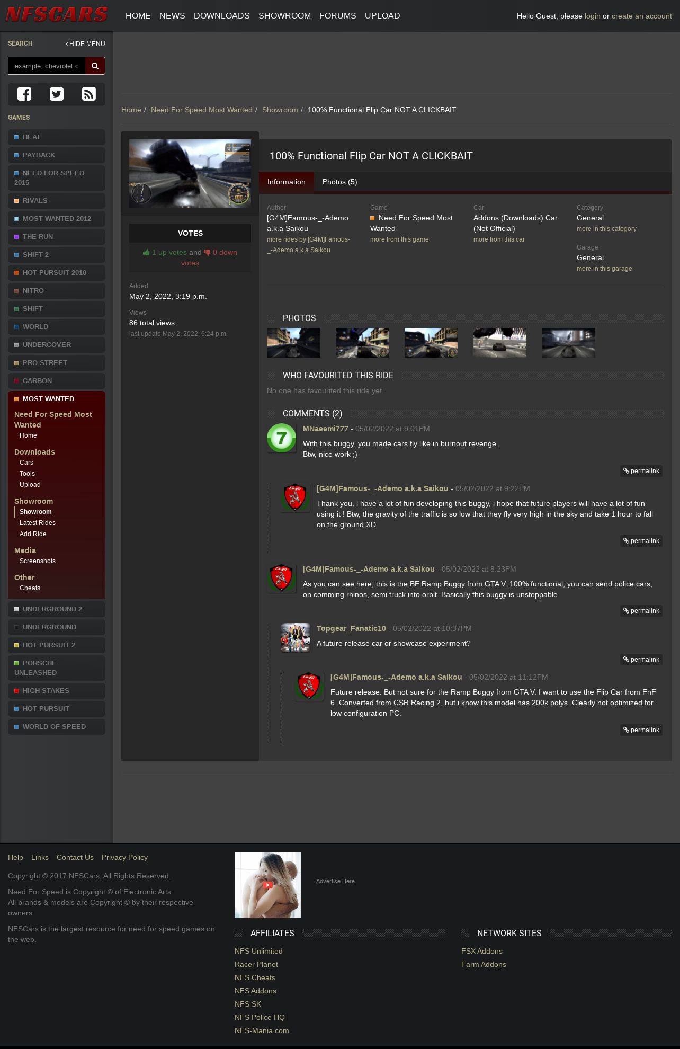Open the Help footer link

coord(15,857)
